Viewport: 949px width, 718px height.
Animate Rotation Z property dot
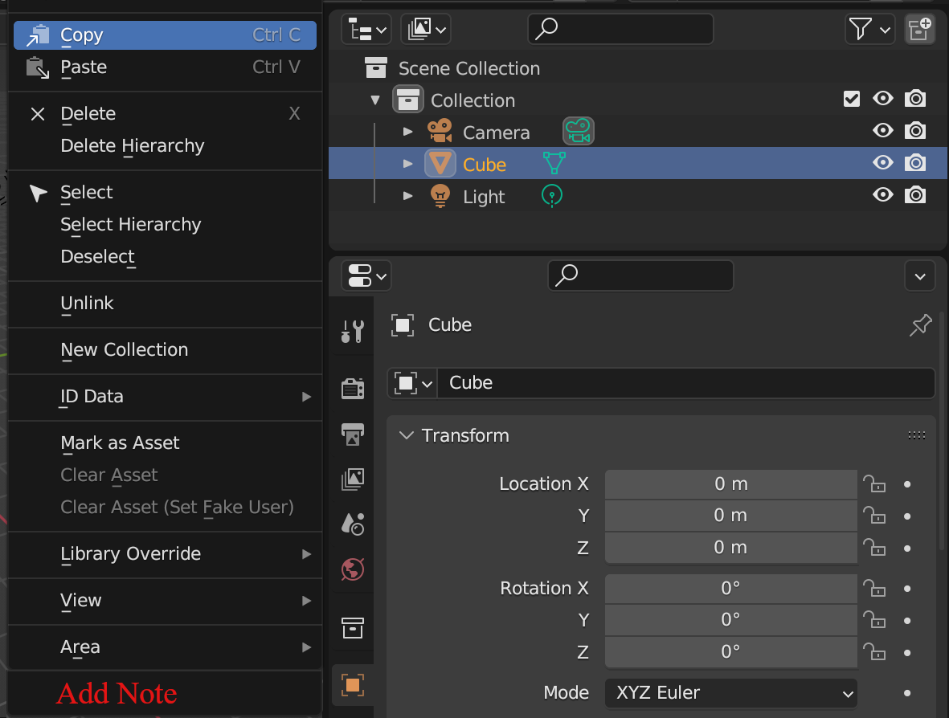[906, 653]
